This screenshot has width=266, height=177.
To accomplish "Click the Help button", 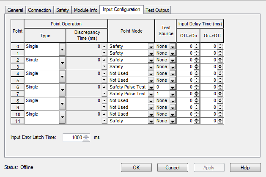I will point(245,167).
